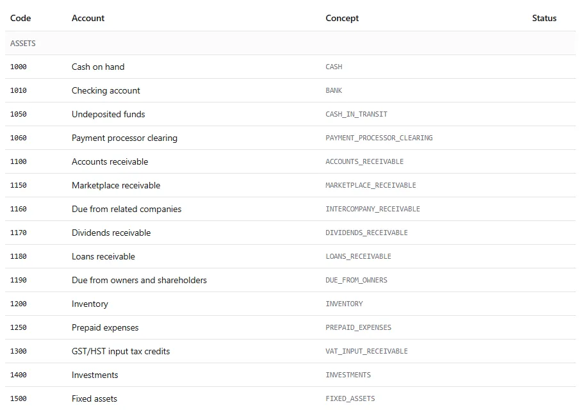Select GST/HST input tax credits account
Viewport: 581px width, 410px height.
pos(120,352)
